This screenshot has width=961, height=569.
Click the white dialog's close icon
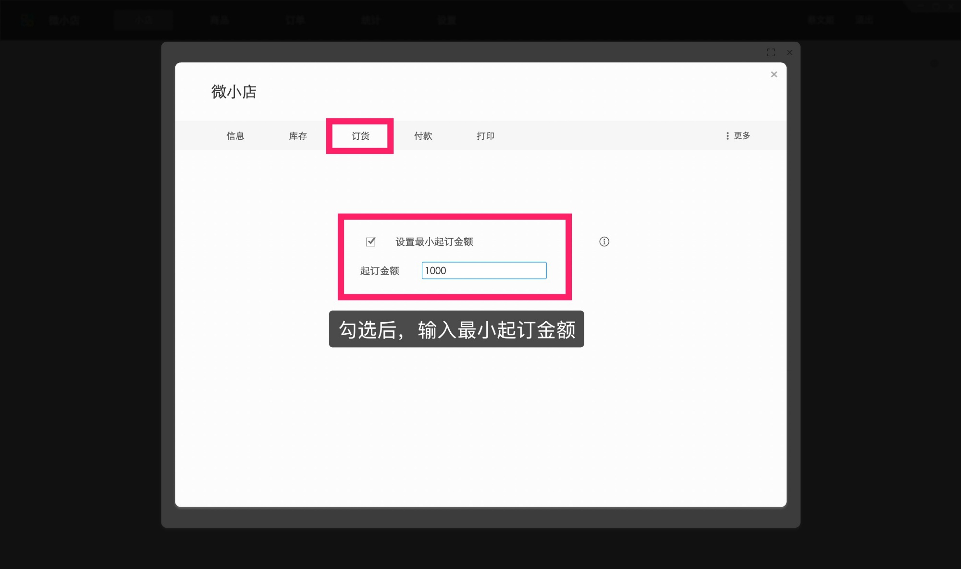click(774, 74)
